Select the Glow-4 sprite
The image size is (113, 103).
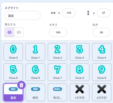click(102, 52)
